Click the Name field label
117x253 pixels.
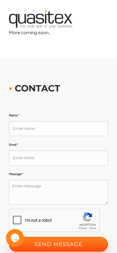tap(14, 115)
